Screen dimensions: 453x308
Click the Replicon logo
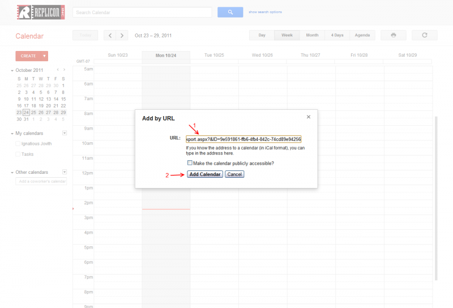pos(41,12)
